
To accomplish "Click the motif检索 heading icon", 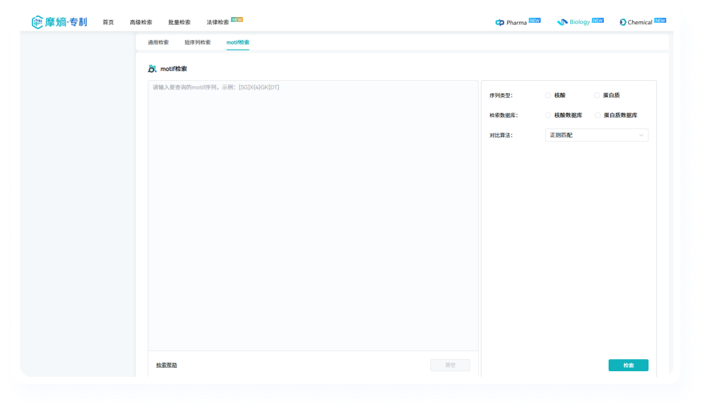I will [152, 69].
